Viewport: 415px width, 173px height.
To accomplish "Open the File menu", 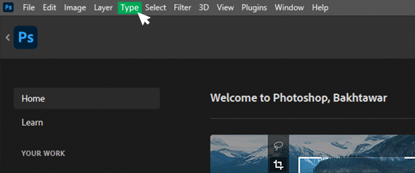I will [29, 8].
